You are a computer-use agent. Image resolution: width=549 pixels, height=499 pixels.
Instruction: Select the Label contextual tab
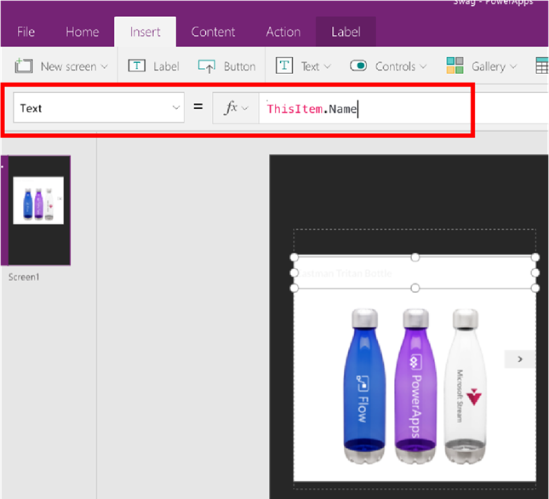click(346, 32)
